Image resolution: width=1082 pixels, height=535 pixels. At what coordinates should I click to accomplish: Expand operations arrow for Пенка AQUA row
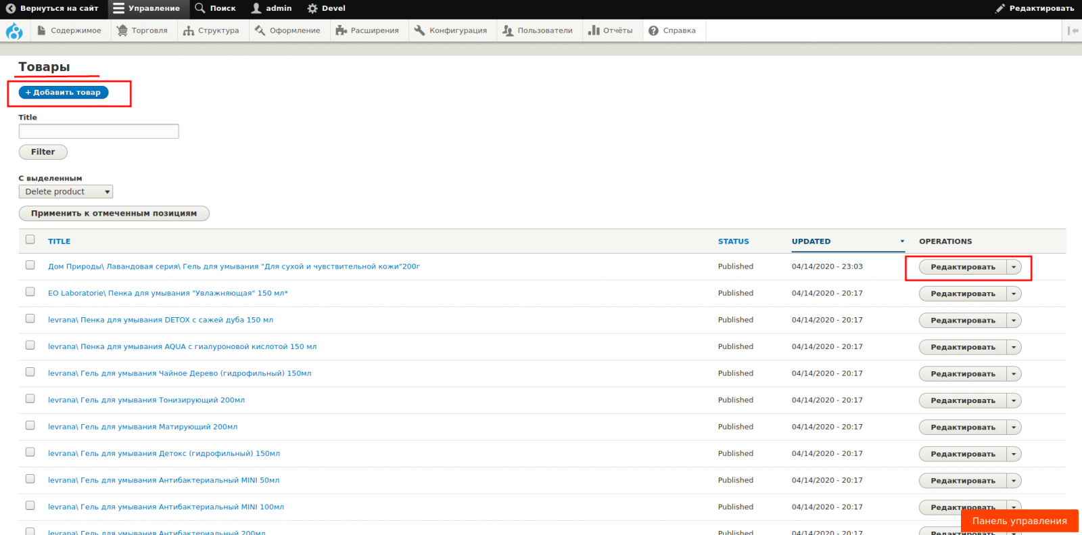[1014, 347]
